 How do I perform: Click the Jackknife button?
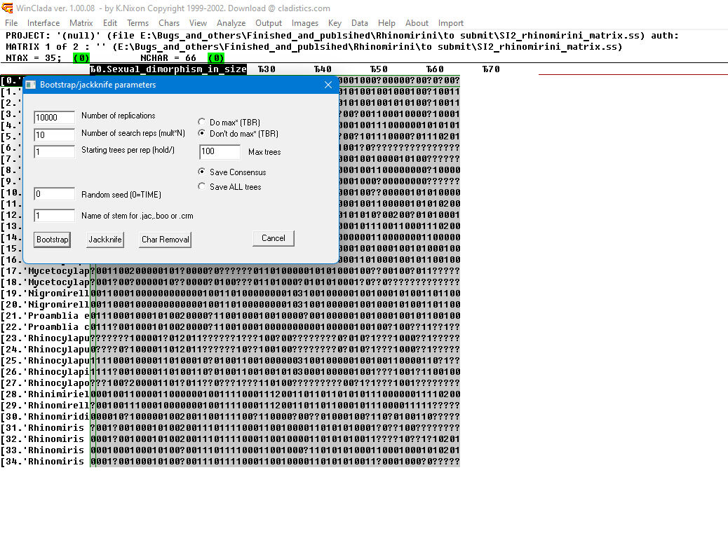[105, 240]
